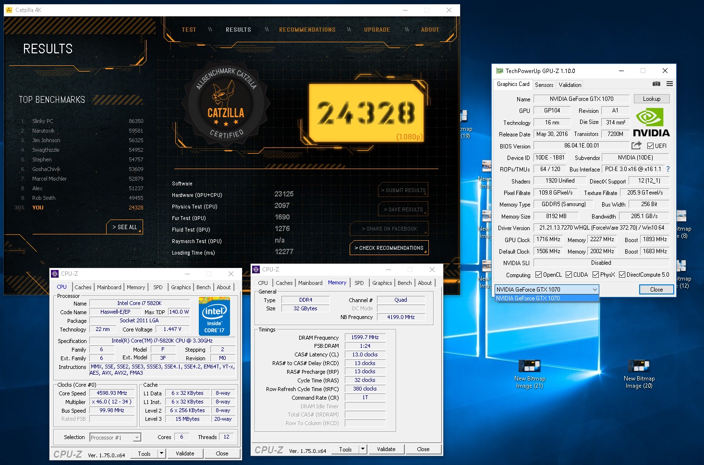The width and height of the screenshot is (704, 465).
Task: Open Catzilla TEST menu
Action: click(x=189, y=30)
